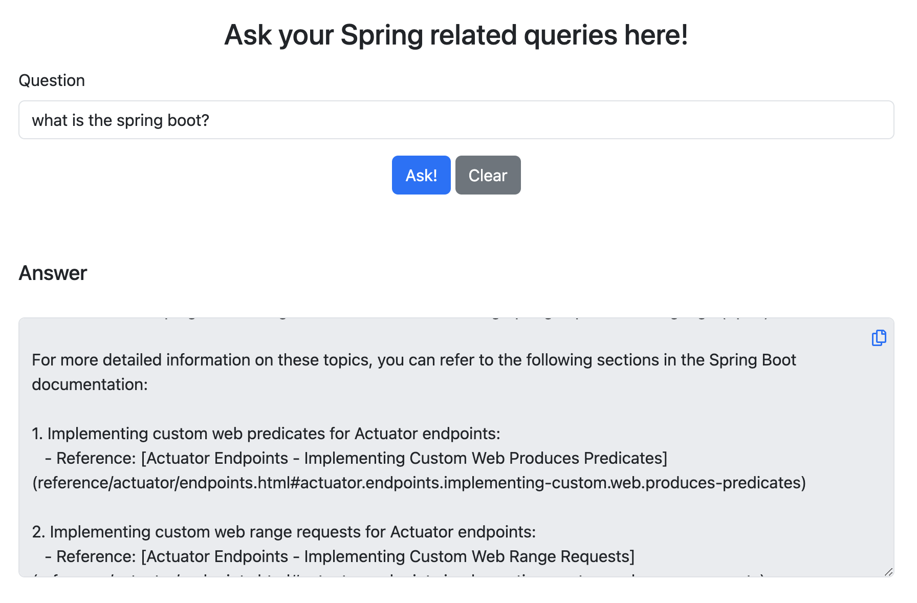The height and width of the screenshot is (603, 917).
Task: Click the copy answer clipboard icon
Action: pyautogui.click(x=879, y=338)
